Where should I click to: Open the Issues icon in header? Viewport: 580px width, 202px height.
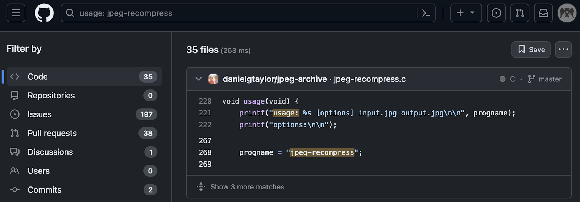[496, 13]
